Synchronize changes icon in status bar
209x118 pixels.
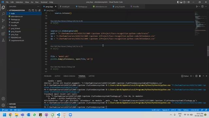point(11,110)
